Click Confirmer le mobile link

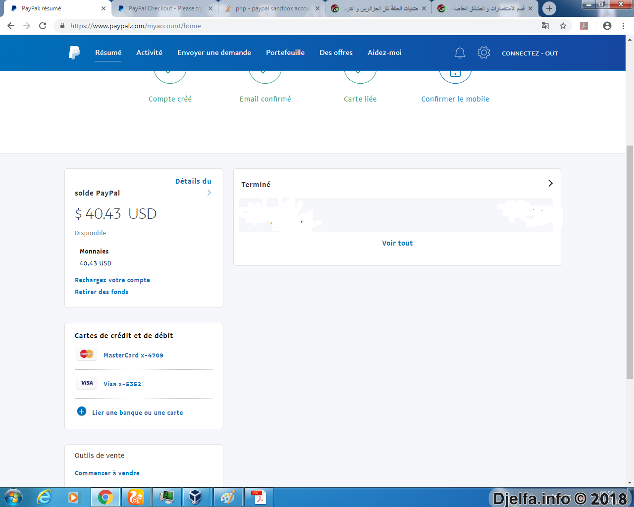[x=455, y=99]
